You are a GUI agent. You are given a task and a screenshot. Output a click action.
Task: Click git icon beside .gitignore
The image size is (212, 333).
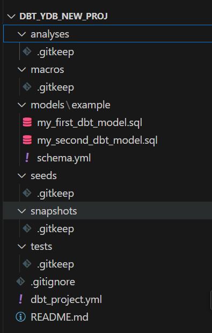[20, 282]
